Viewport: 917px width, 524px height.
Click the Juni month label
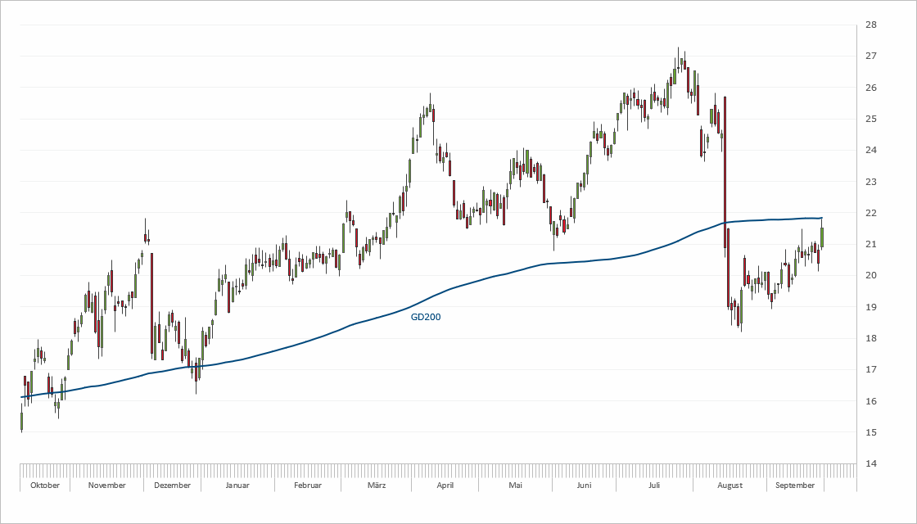[584, 486]
